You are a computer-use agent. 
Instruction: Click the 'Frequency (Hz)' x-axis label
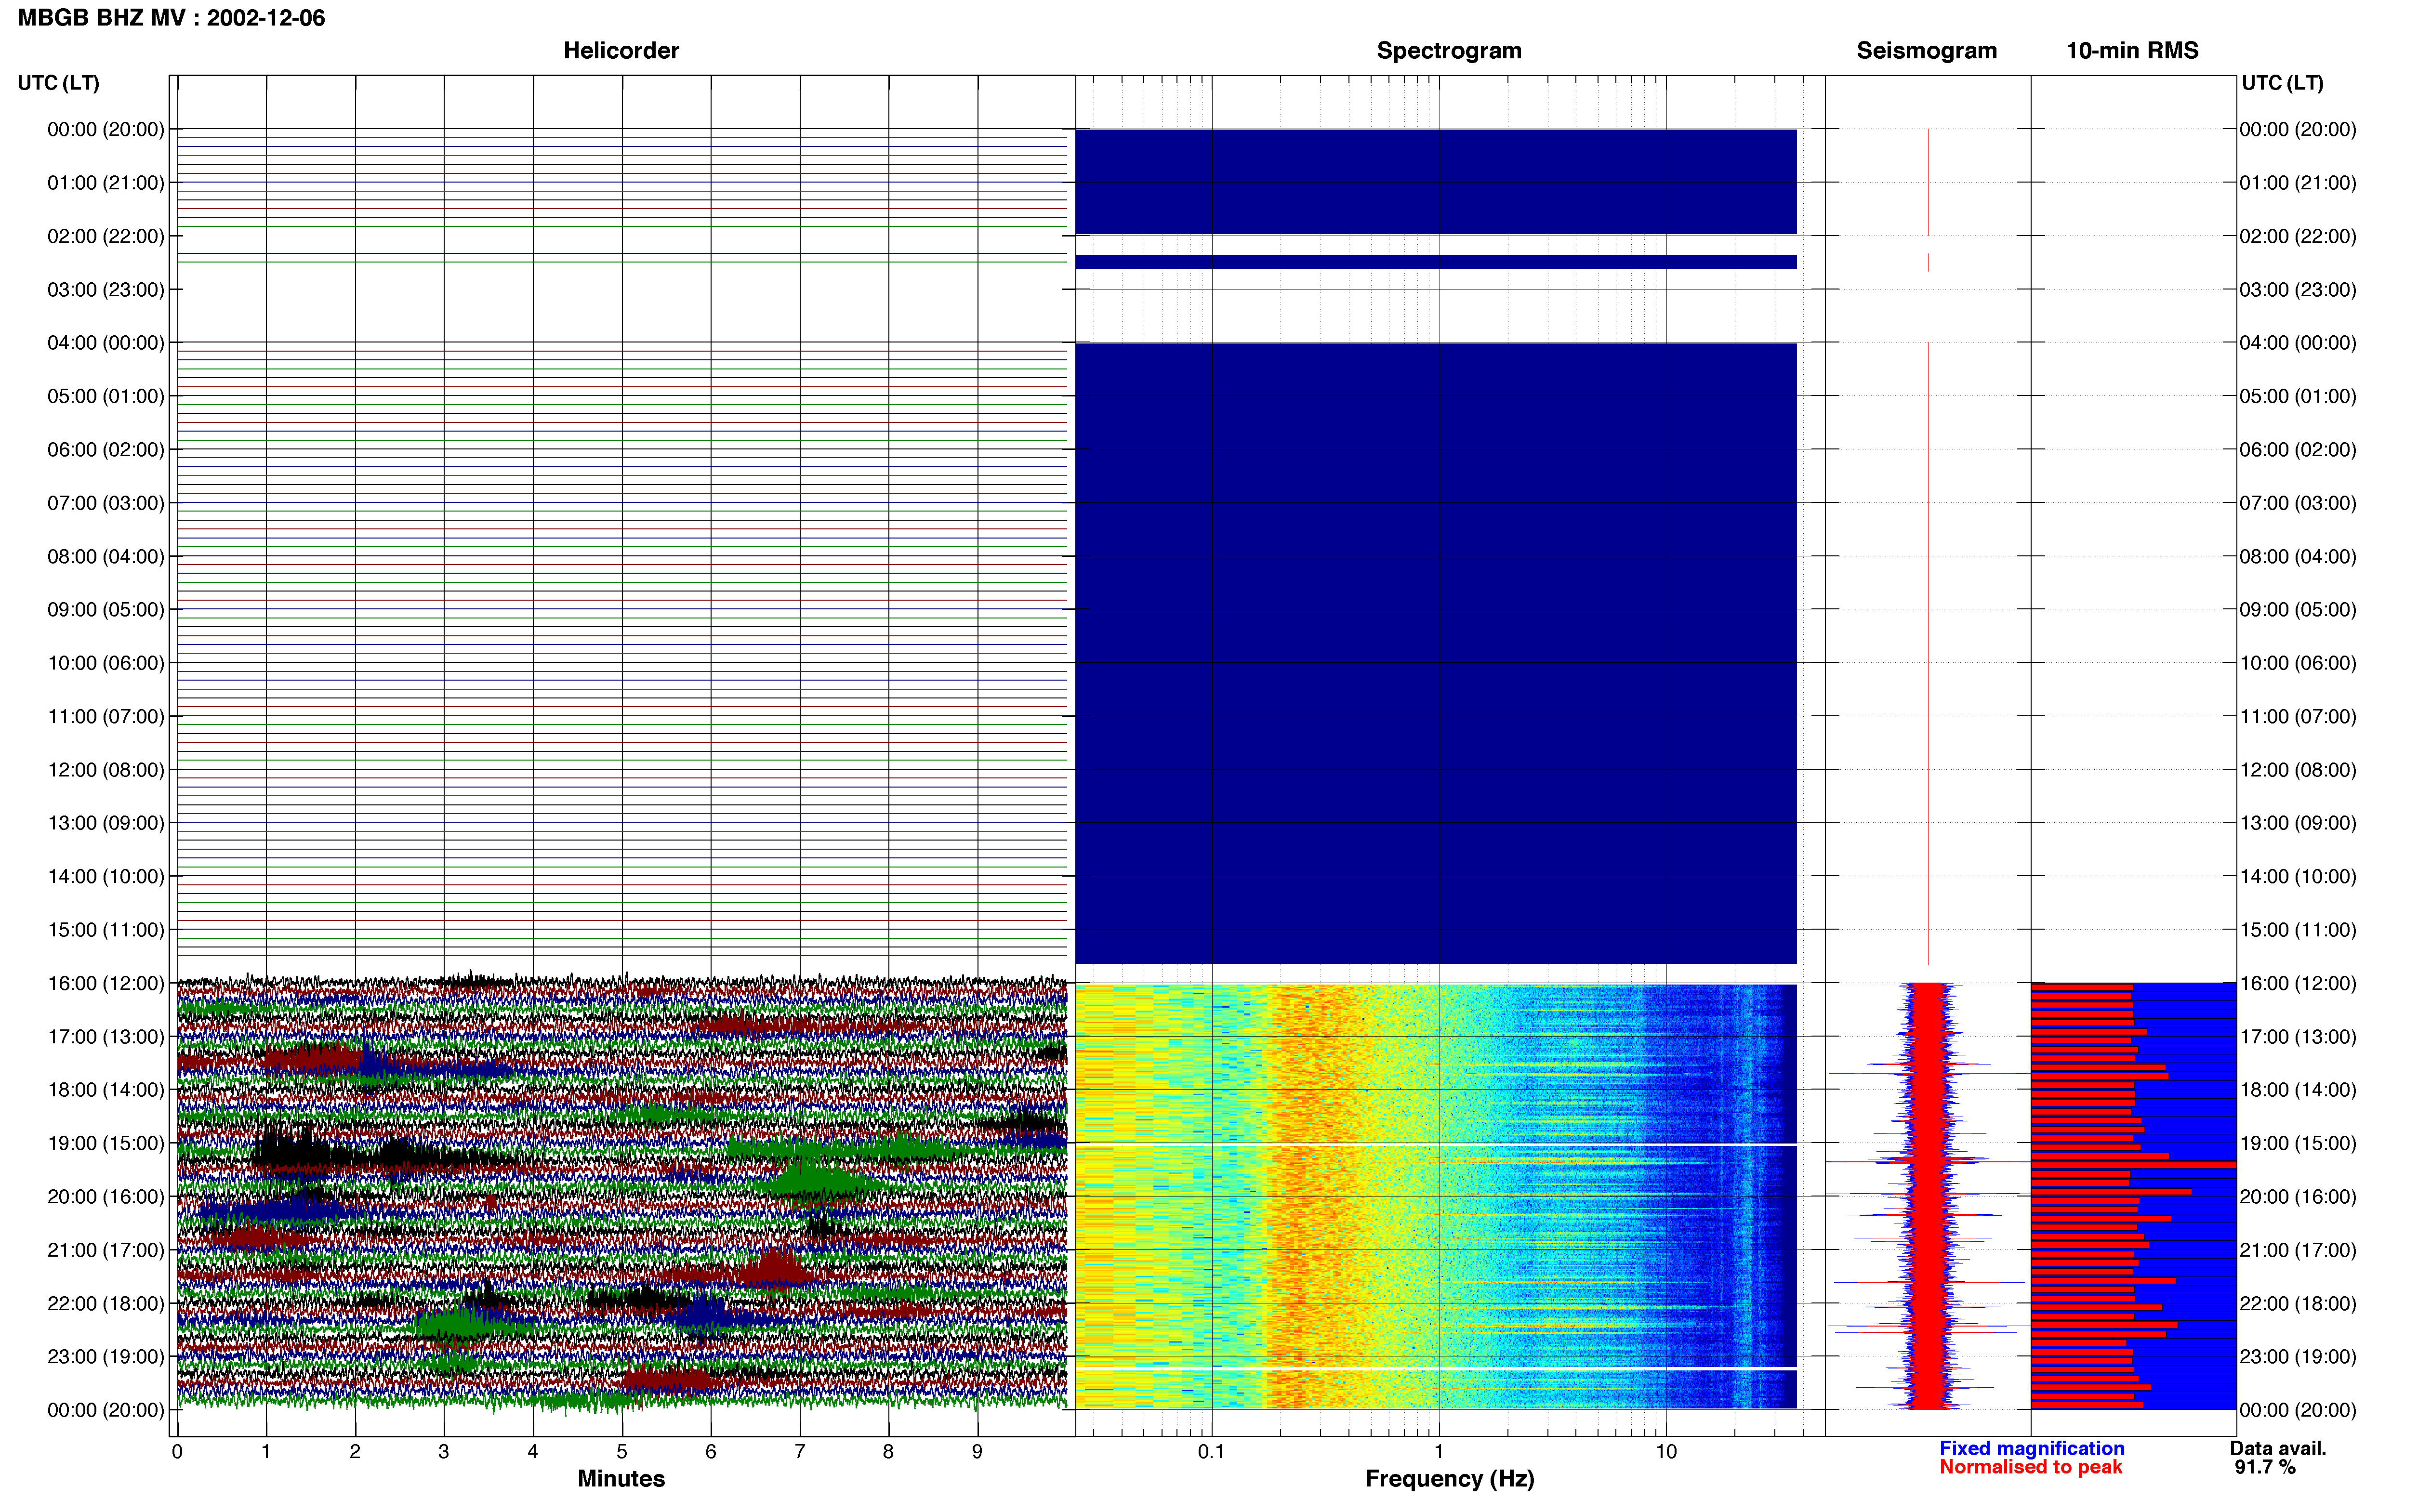[1449, 1479]
